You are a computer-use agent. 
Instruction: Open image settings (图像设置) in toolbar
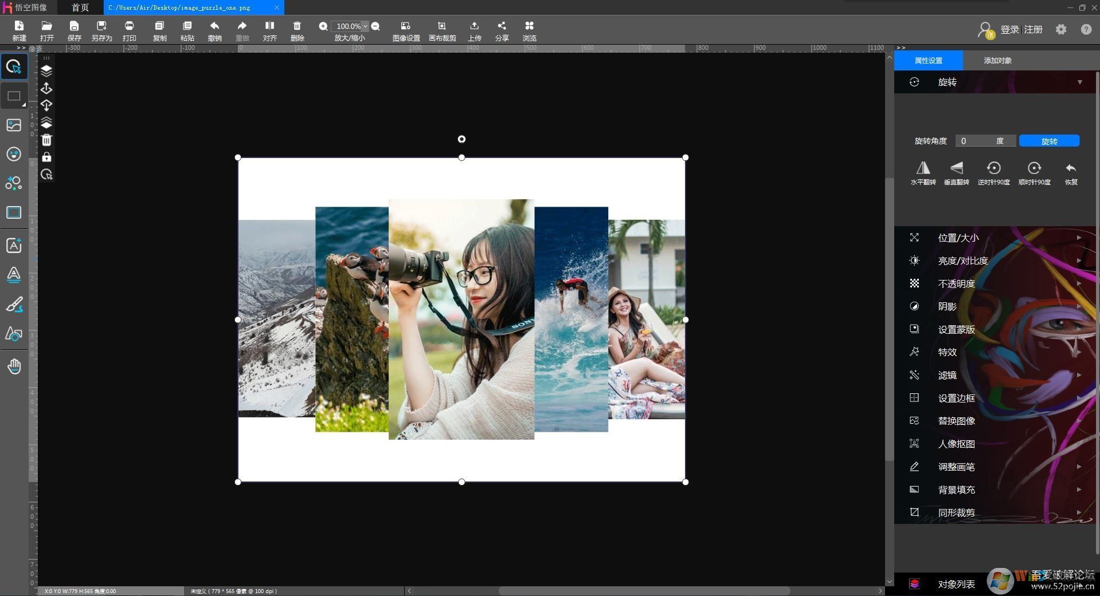tap(406, 26)
